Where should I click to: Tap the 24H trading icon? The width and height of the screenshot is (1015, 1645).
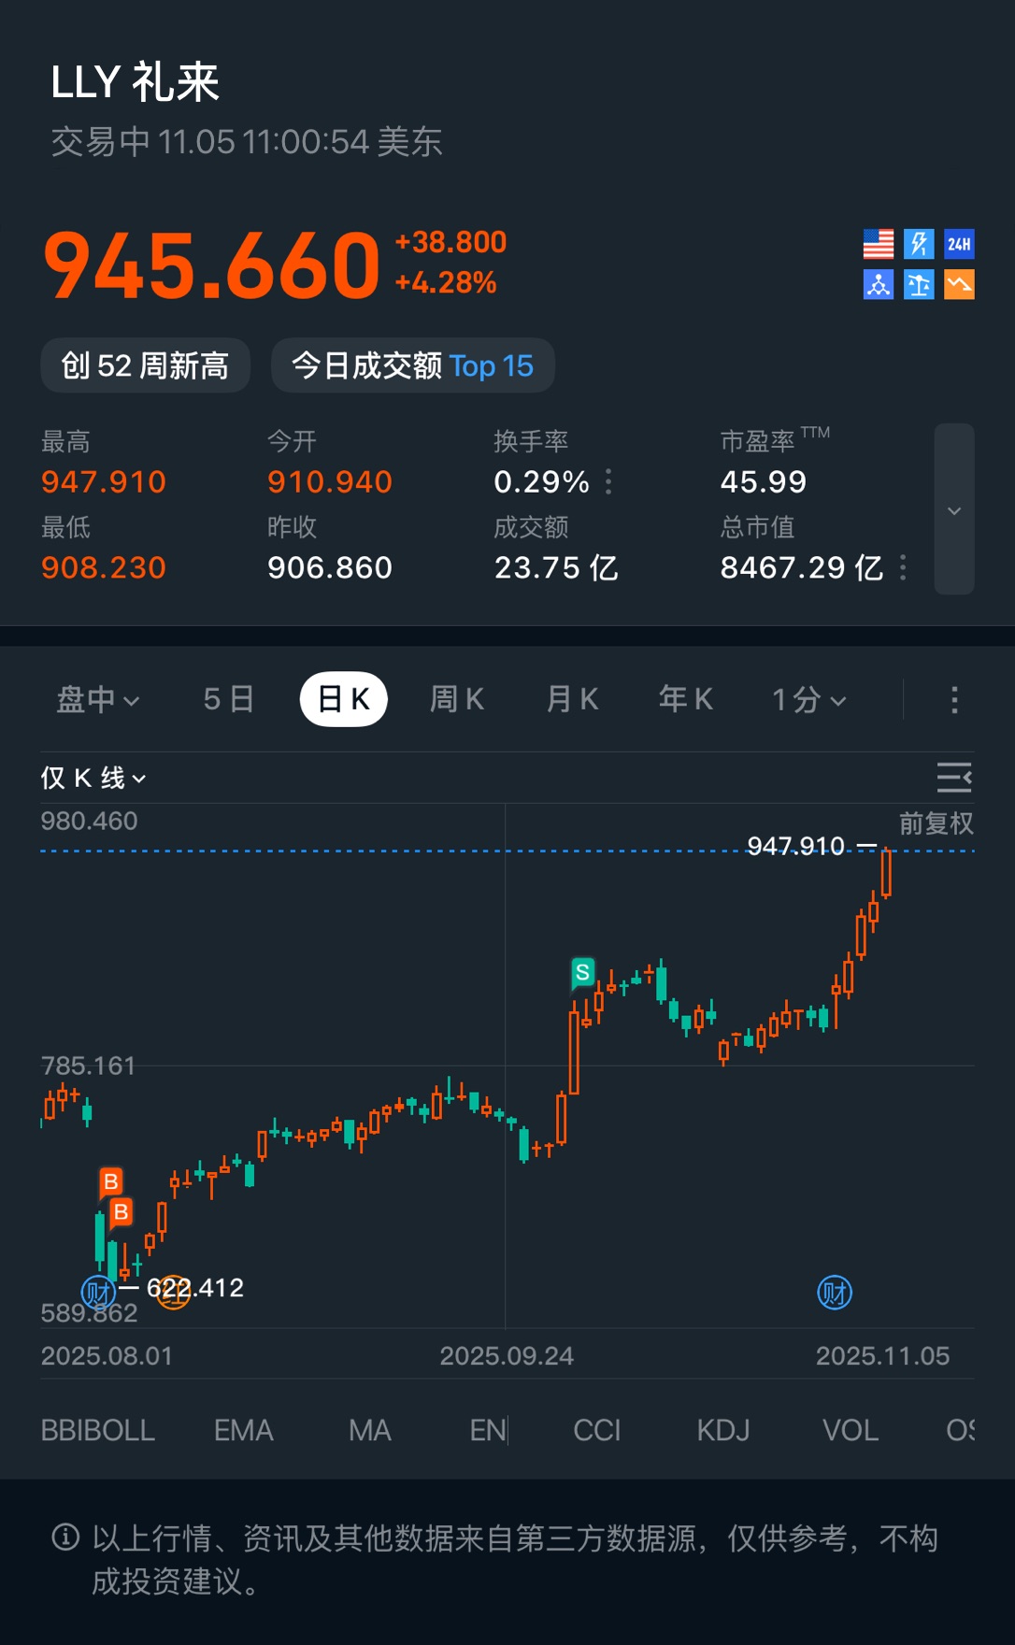tap(959, 244)
